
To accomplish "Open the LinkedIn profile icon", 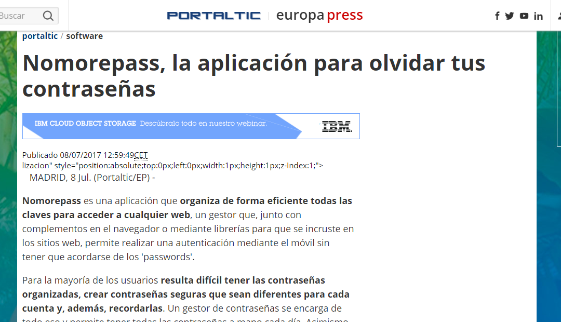I will point(538,16).
